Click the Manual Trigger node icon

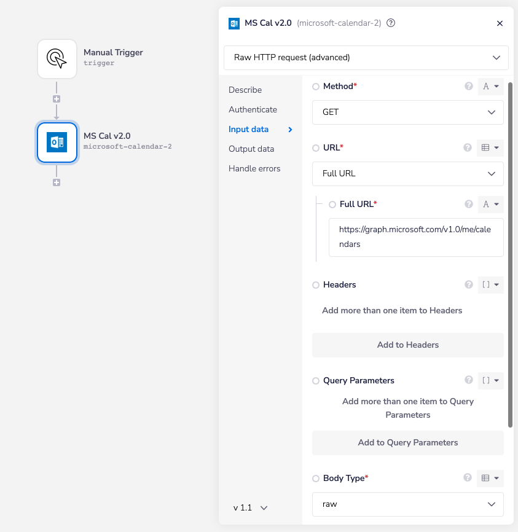[x=57, y=59]
